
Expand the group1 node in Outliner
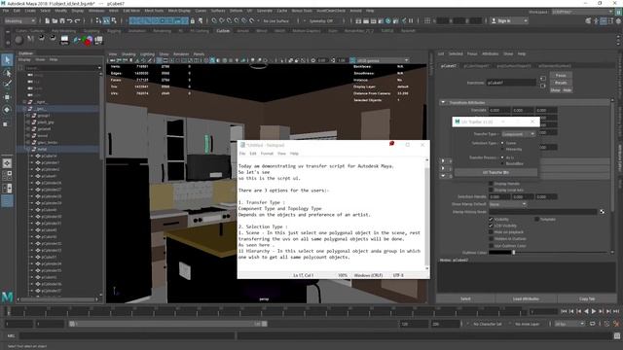27,116
